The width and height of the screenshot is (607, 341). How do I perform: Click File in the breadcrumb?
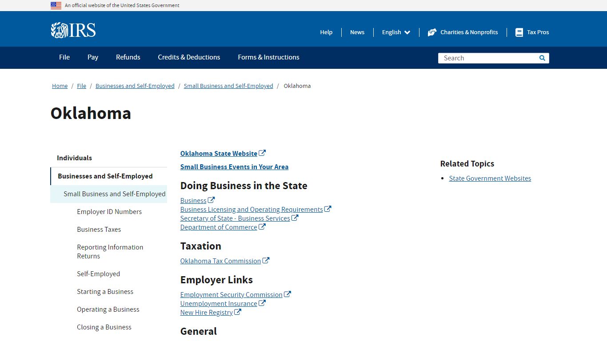[x=81, y=86]
